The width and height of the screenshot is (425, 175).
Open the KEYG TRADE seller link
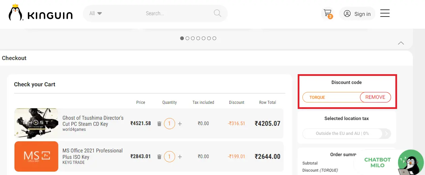pyautogui.click(x=74, y=163)
